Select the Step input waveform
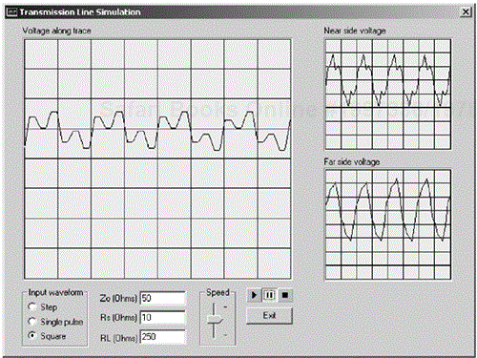Viewport: 477px width, 358px height. 31,306
